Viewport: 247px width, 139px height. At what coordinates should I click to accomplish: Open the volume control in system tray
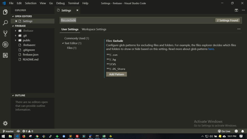coord(211,136)
